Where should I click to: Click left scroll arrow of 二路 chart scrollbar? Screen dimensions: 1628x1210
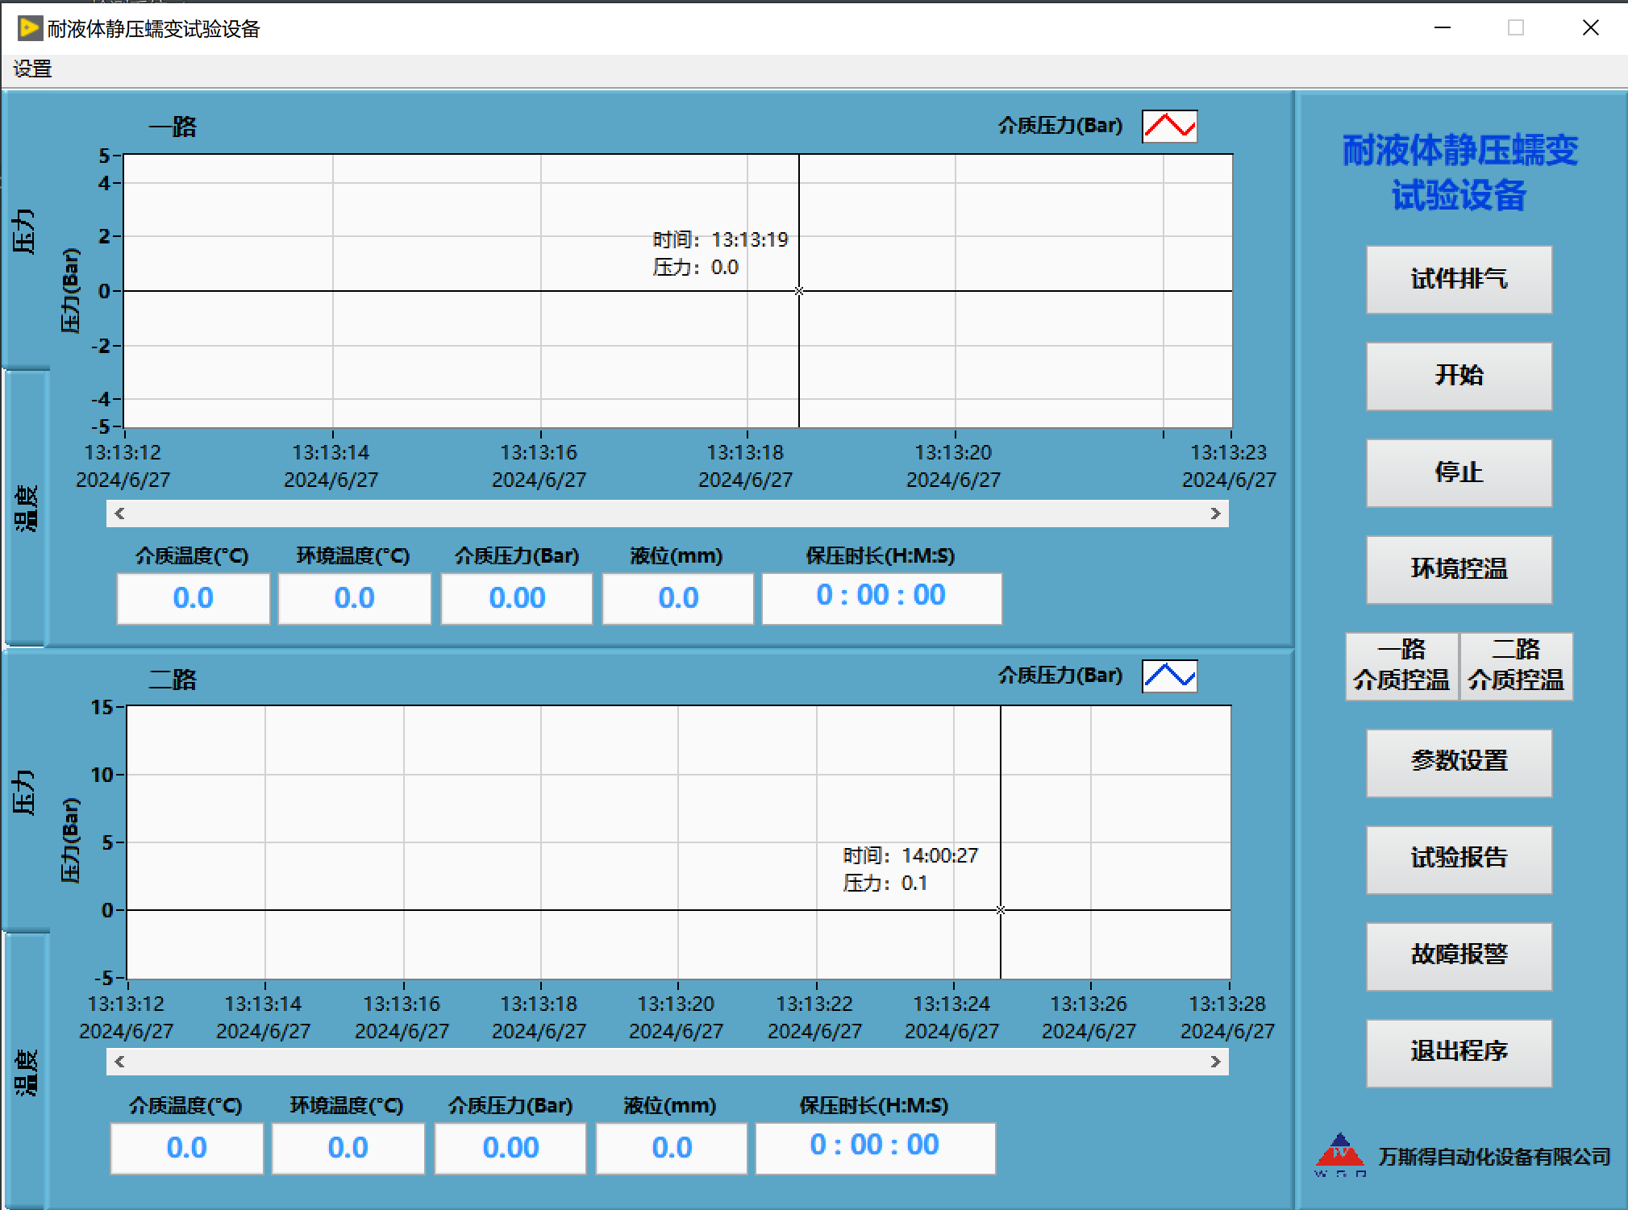(119, 1062)
